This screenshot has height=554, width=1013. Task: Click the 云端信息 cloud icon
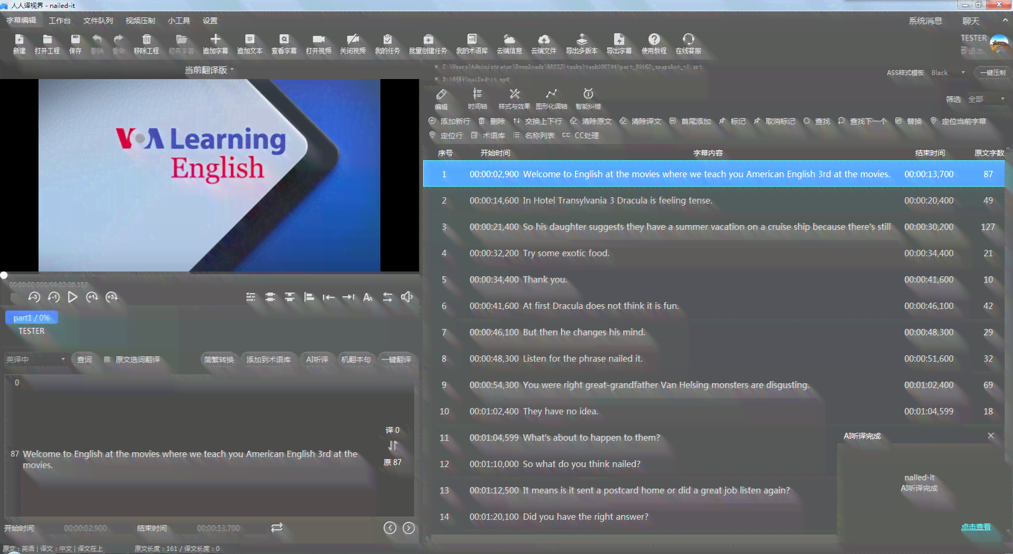(x=509, y=44)
